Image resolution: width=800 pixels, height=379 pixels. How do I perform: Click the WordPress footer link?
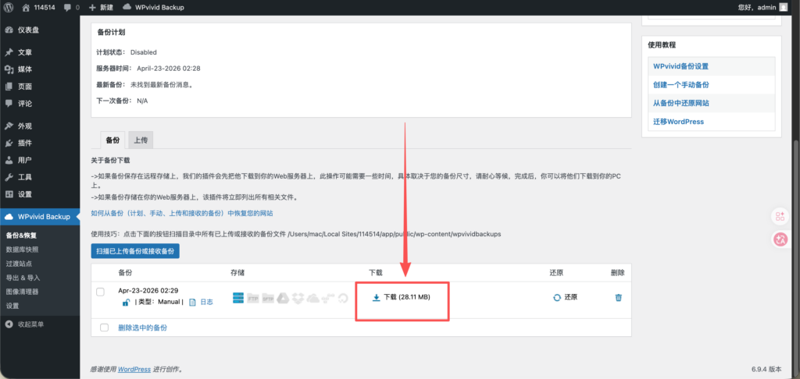(134, 370)
